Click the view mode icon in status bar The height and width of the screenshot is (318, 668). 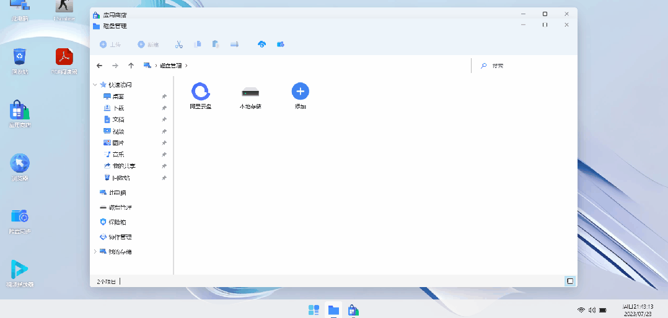(x=570, y=281)
